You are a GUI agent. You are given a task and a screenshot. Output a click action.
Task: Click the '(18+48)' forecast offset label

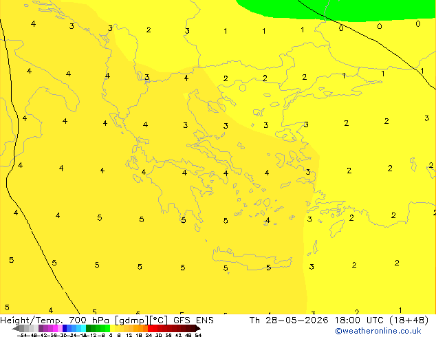pos(408,320)
